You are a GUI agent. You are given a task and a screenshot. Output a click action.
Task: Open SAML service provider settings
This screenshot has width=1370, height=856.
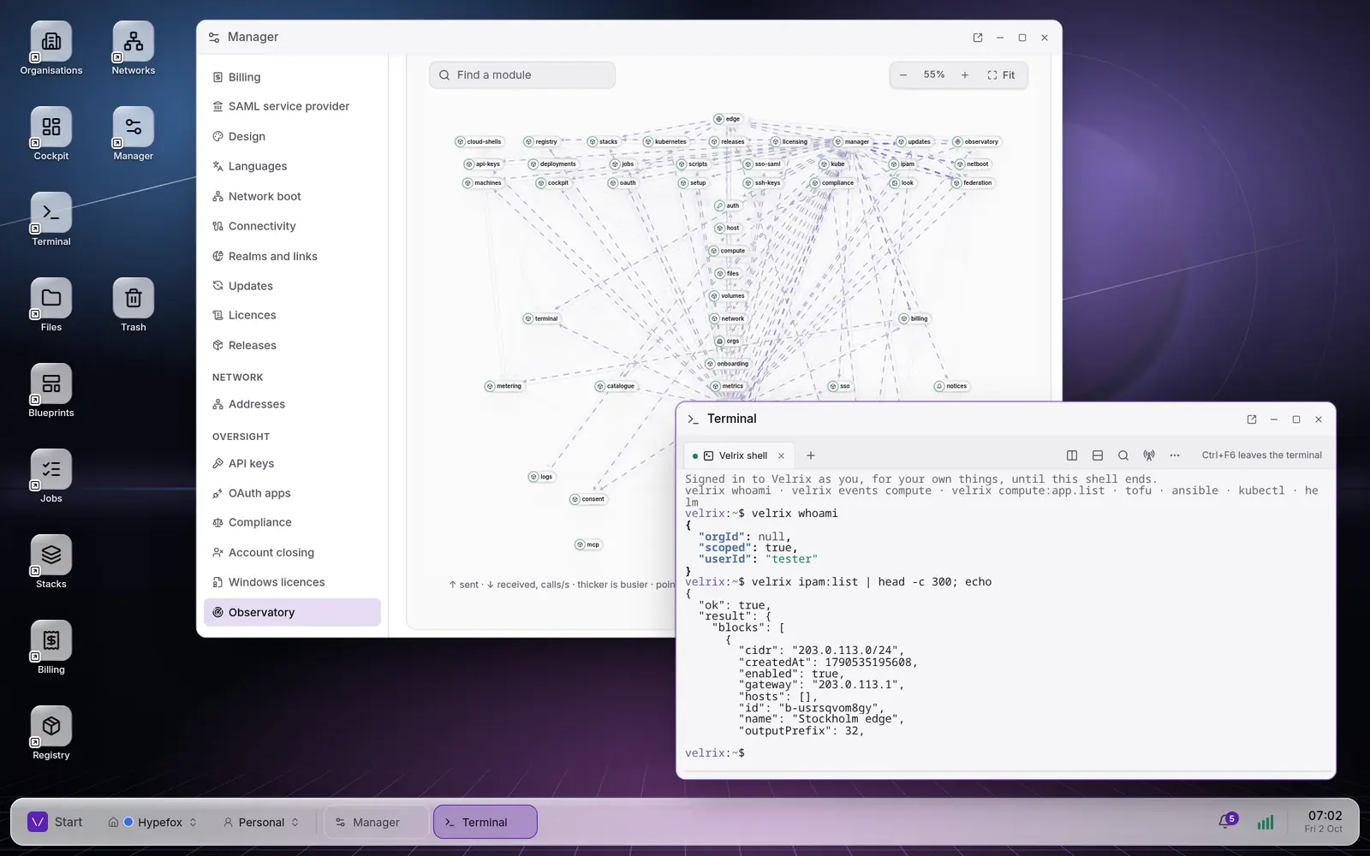tap(292, 106)
